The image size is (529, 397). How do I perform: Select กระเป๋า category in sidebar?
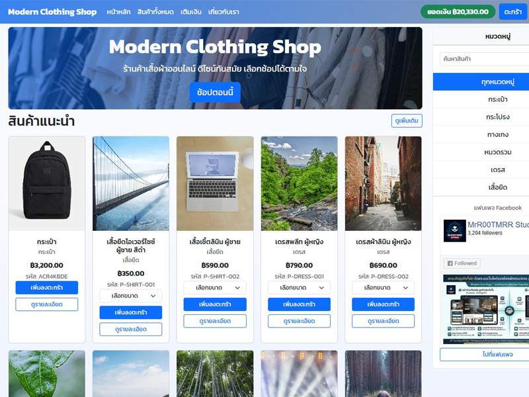(498, 99)
